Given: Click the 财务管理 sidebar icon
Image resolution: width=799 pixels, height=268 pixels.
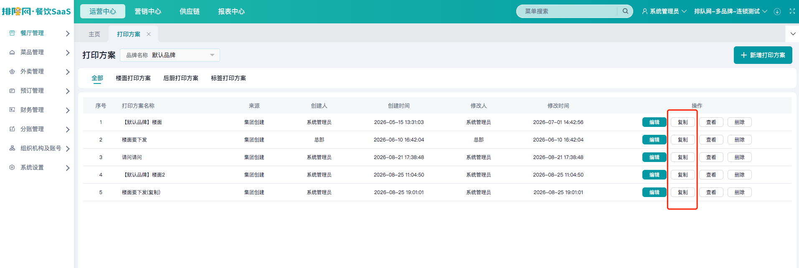Looking at the screenshot, I should click(x=12, y=110).
